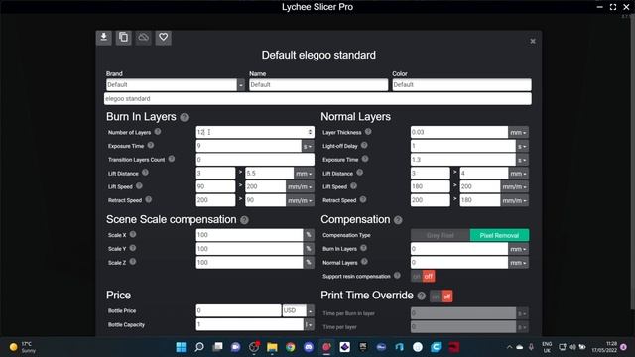Show help for Compensation Burn In Layers
This screenshot has width=635, height=357.
364,248
